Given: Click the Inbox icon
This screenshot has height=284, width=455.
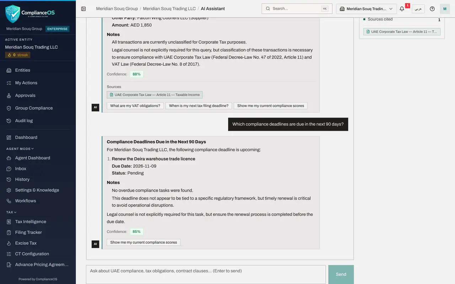Looking at the screenshot, I should click(9, 169).
